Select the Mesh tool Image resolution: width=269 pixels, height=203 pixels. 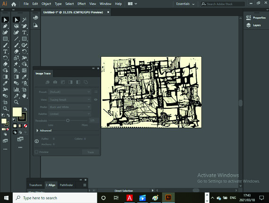[25, 71]
